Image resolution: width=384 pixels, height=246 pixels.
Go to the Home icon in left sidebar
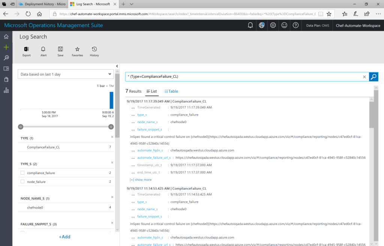(x=5, y=37)
